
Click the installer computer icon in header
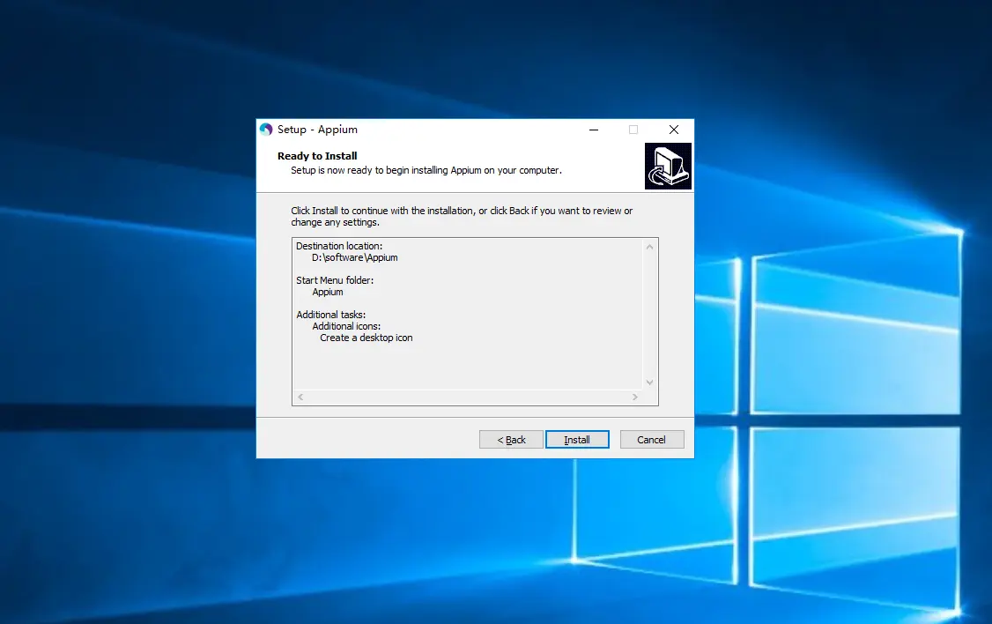click(668, 166)
